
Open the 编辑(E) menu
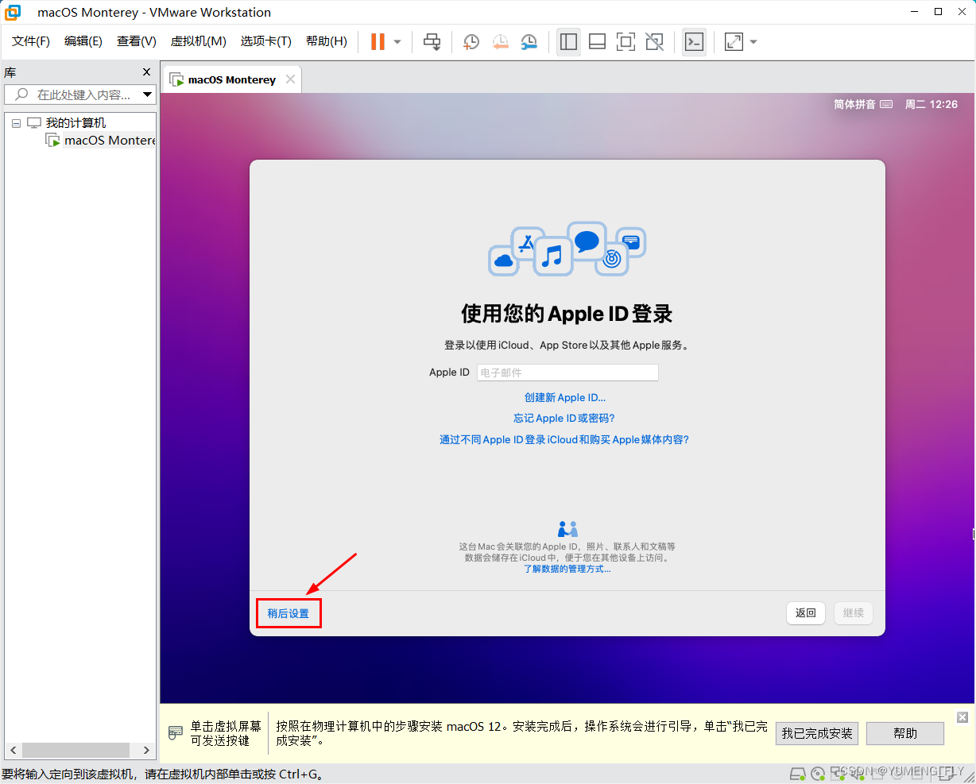click(x=83, y=41)
